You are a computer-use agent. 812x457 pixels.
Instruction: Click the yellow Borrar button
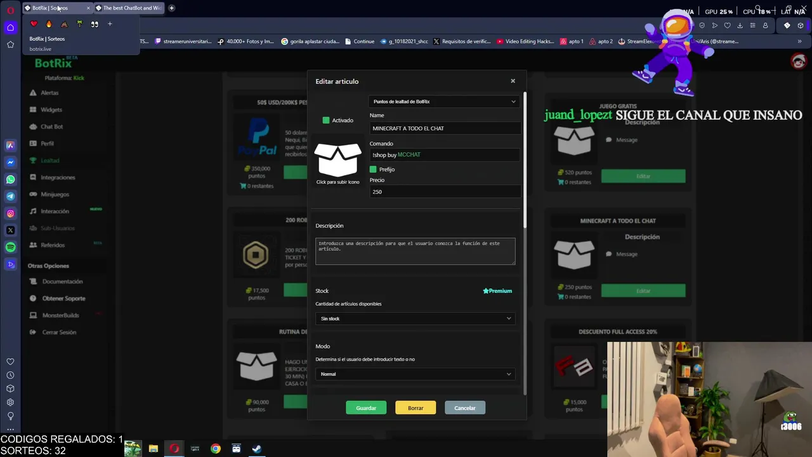point(416,408)
